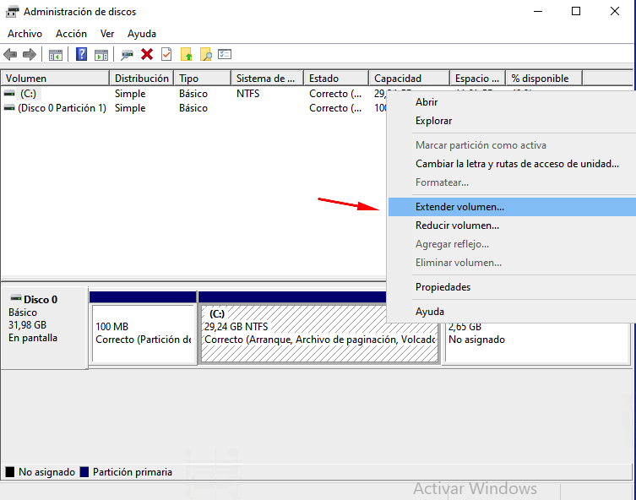Click the connect disk icon with magnifier
The width and height of the screenshot is (636, 500).
coord(127,54)
